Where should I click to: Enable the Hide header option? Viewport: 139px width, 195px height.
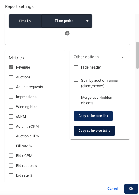(x=76, y=67)
